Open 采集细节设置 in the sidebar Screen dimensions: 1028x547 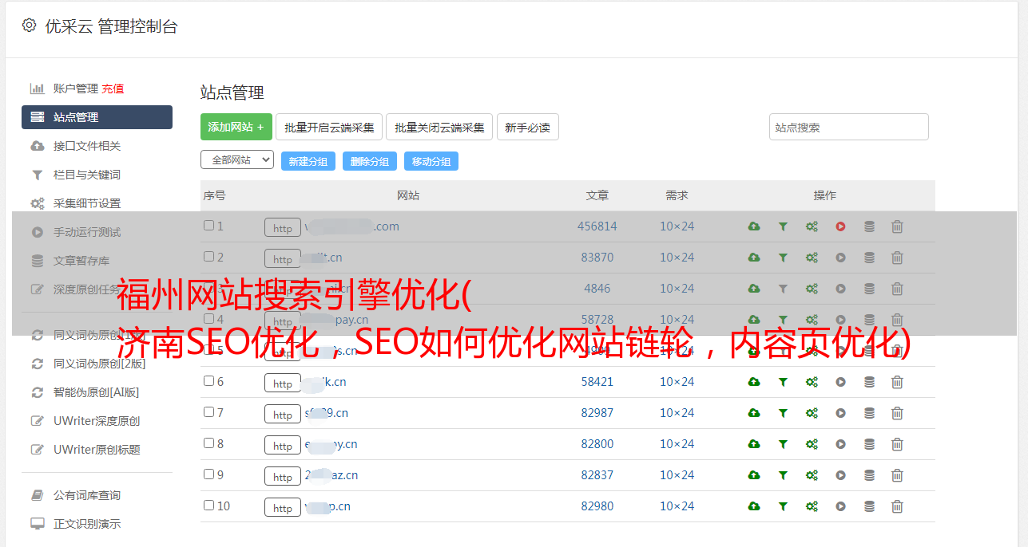click(87, 203)
